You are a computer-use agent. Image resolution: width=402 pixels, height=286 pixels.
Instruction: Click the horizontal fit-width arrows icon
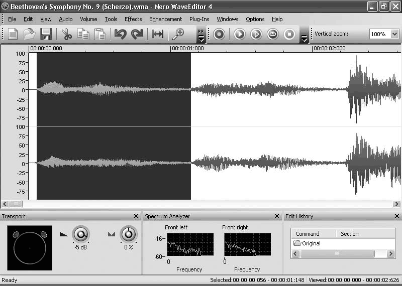coord(158,34)
